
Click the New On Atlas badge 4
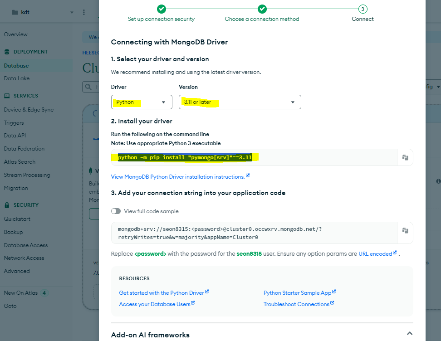point(44,293)
